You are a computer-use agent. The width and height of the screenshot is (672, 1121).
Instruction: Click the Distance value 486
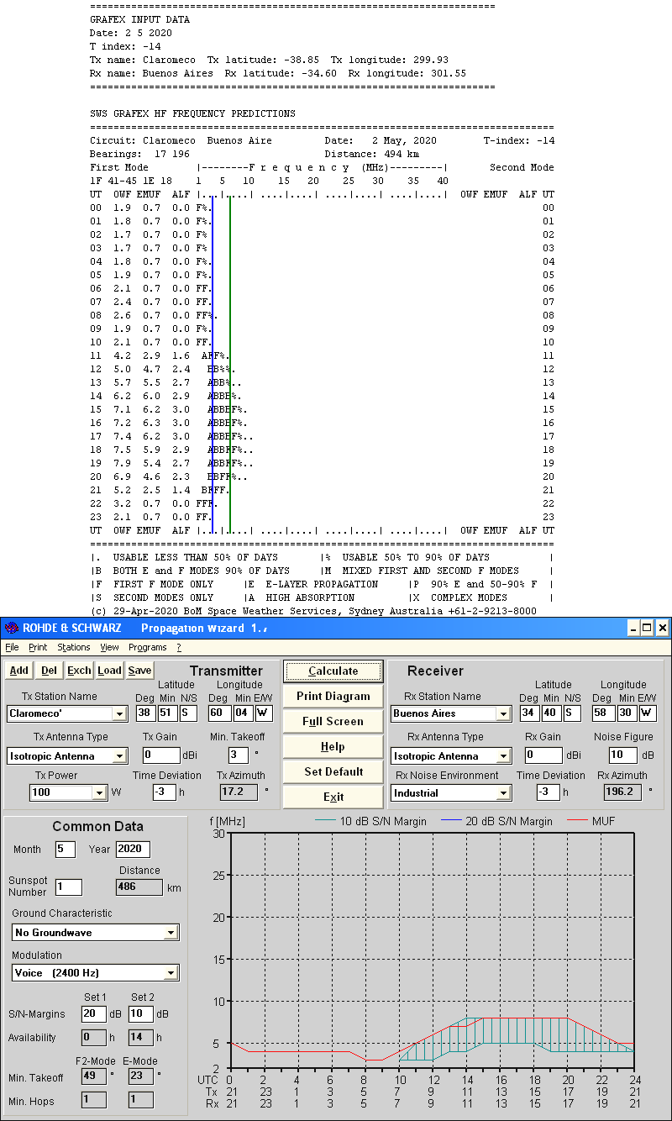[x=139, y=887]
